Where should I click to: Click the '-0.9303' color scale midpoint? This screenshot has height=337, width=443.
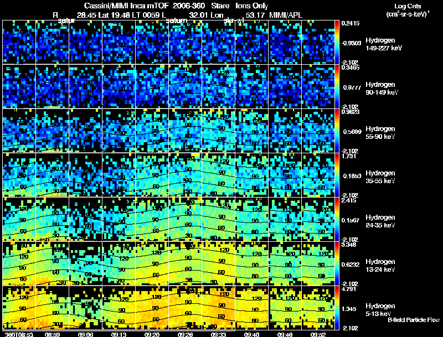(x=351, y=43)
